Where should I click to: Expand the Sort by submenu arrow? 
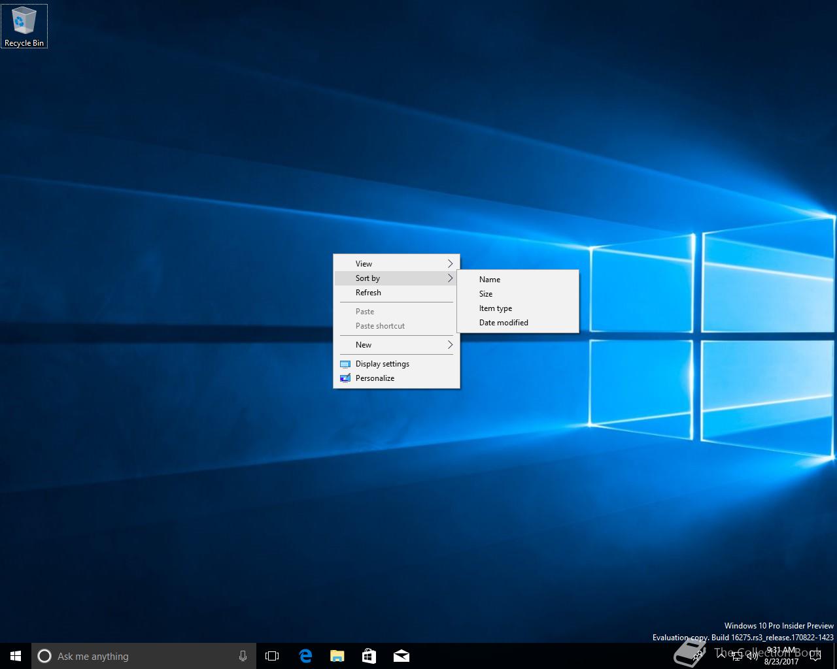pos(450,278)
